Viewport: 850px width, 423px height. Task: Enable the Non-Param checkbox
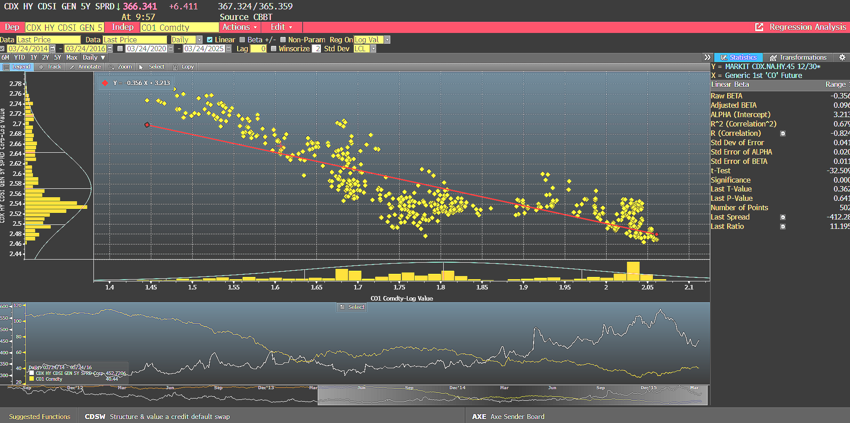(283, 40)
